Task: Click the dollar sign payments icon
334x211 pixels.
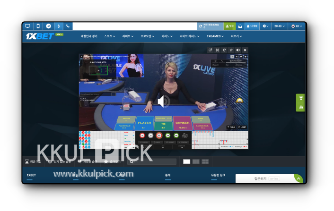Action: tap(59, 26)
